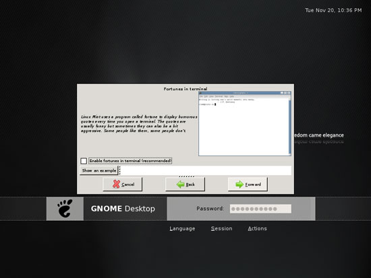Screen dimensions: 371x278
Task: Click the Show an example button
Action: (x=99, y=170)
